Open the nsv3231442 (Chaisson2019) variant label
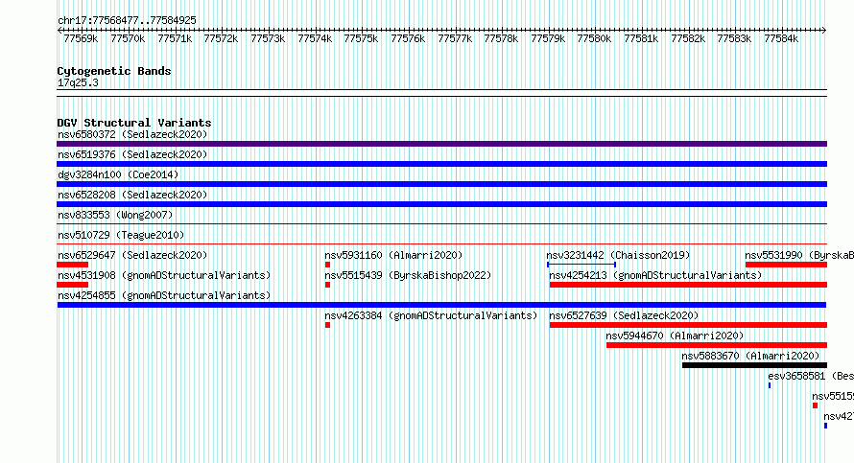The width and height of the screenshot is (854, 463). [x=618, y=255]
